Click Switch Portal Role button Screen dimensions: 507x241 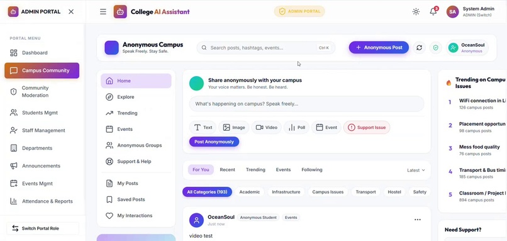pyautogui.click(x=43, y=228)
